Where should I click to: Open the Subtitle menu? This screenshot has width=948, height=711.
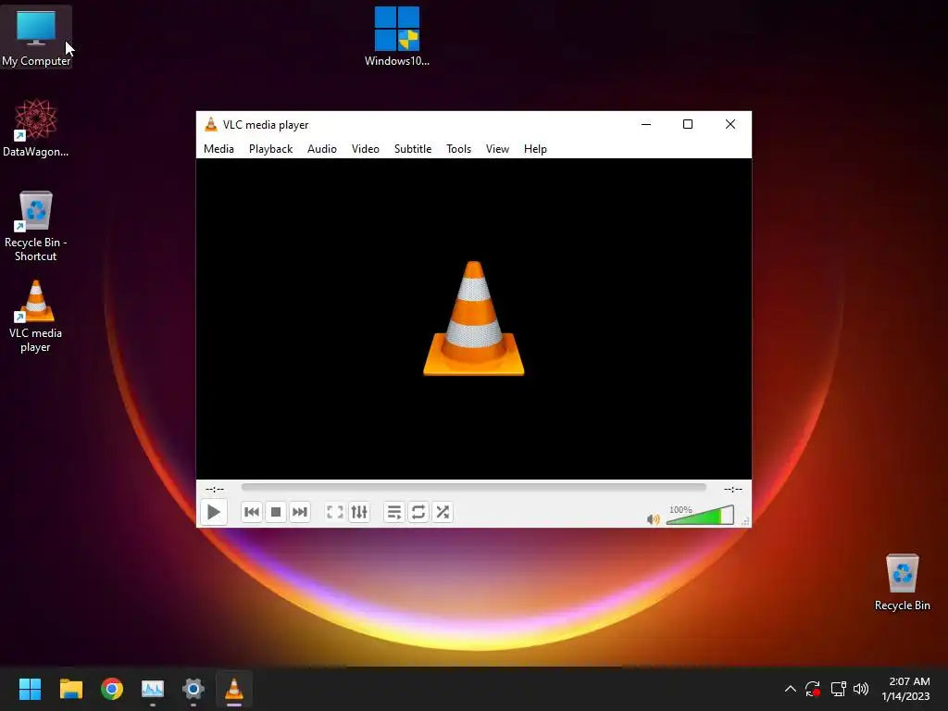[x=413, y=149]
